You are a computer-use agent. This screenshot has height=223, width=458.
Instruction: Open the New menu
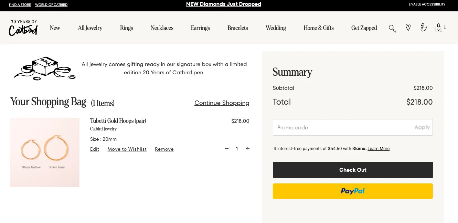pos(55,28)
